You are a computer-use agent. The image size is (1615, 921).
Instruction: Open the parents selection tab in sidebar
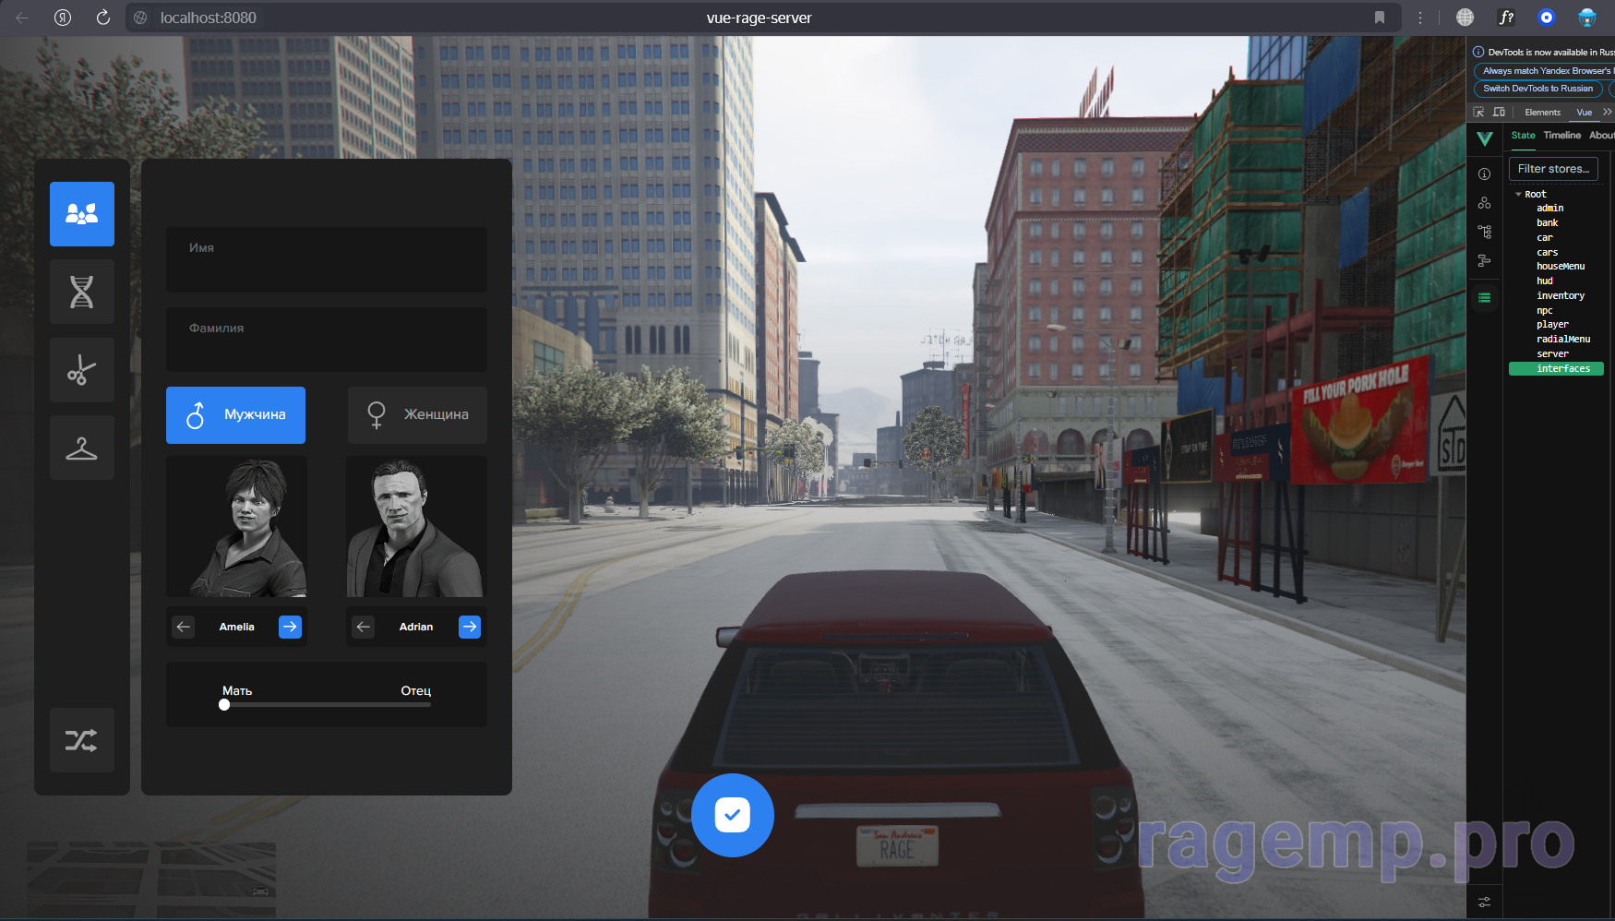click(82, 214)
